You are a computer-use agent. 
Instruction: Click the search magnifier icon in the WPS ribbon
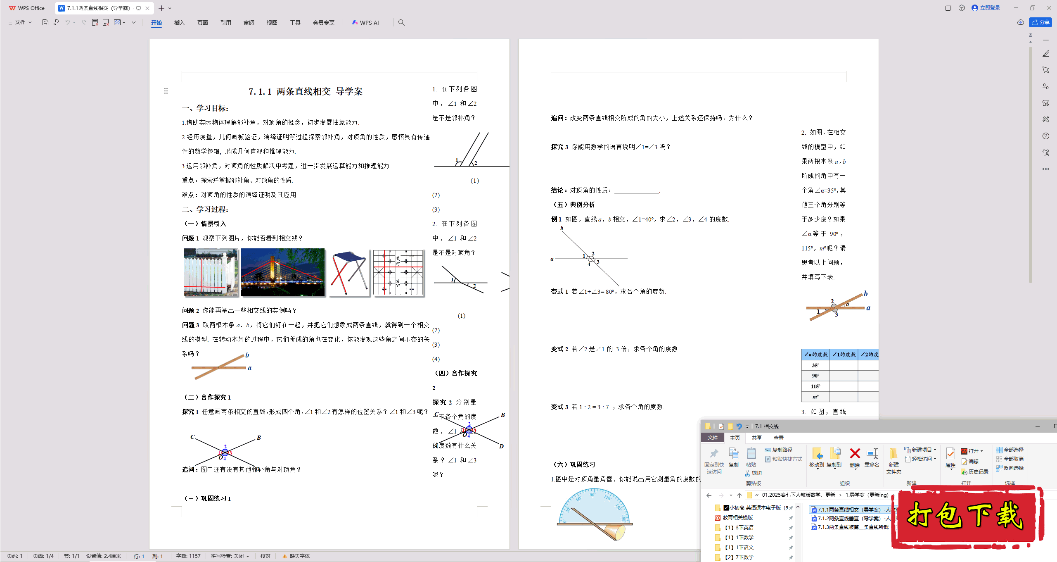click(x=401, y=22)
